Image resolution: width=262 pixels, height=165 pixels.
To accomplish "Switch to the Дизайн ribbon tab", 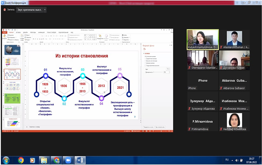I will (25, 32).
